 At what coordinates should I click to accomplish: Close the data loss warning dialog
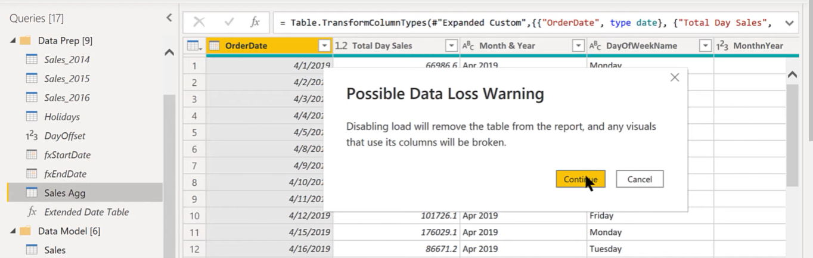coord(674,77)
